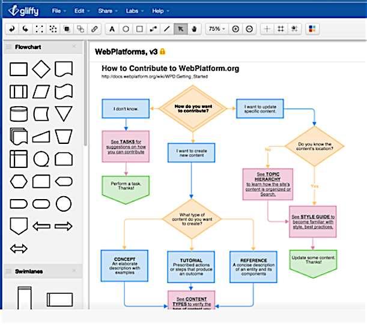Viewport: 367px width, 325px height.
Task: Click the See STYLE GUIDE link box
Action: point(313,222)
